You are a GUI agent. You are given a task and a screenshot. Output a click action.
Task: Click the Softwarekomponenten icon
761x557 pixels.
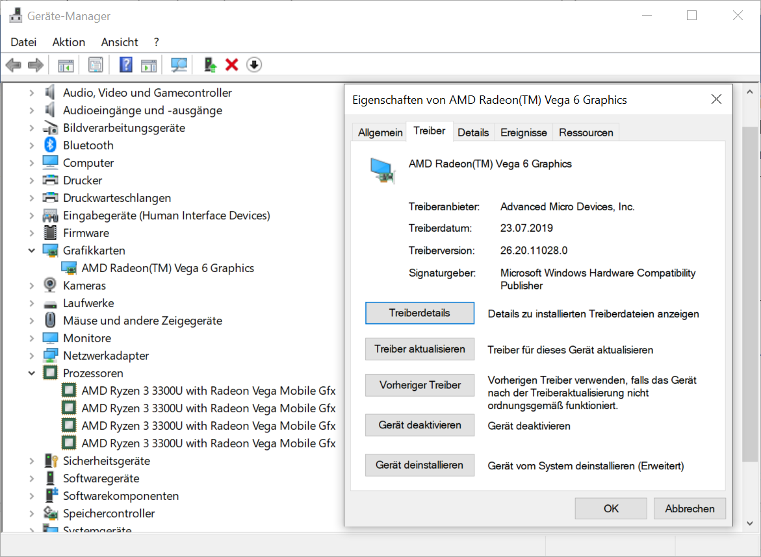pos(51,495)
